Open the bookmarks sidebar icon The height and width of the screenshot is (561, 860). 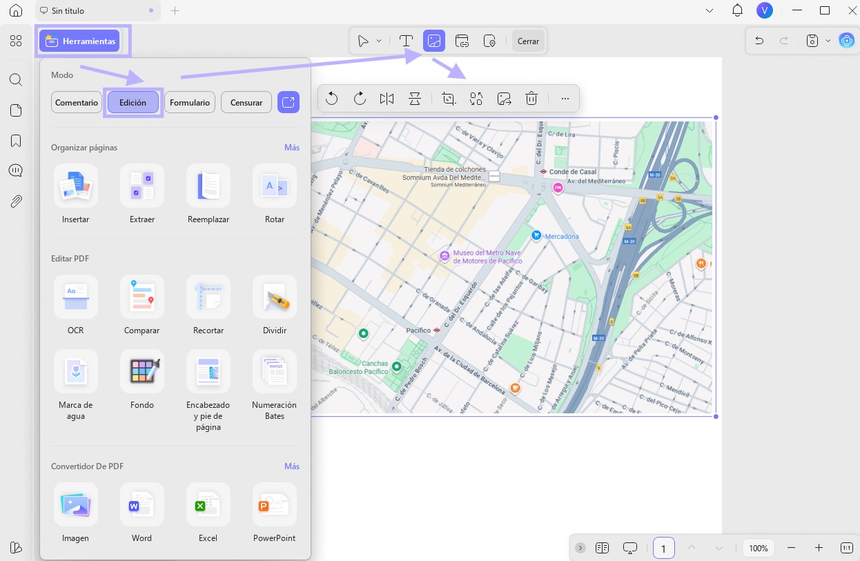[x=16, y=141]
